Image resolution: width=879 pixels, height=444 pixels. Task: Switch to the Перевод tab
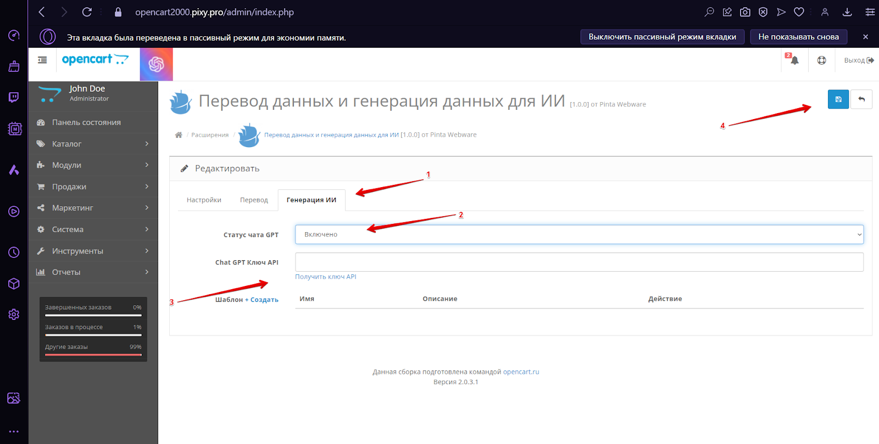pyautogui.click(x=254, y=200)
